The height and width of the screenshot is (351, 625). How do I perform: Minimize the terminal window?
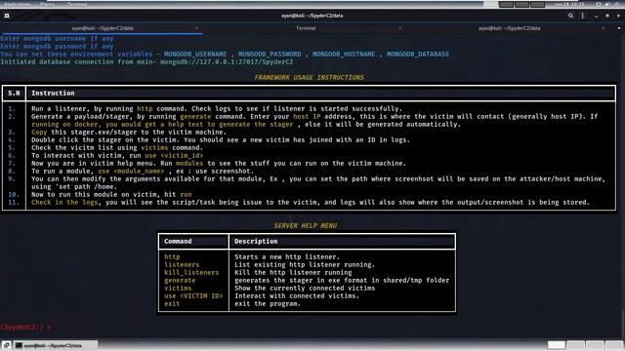tap(596, 16)
